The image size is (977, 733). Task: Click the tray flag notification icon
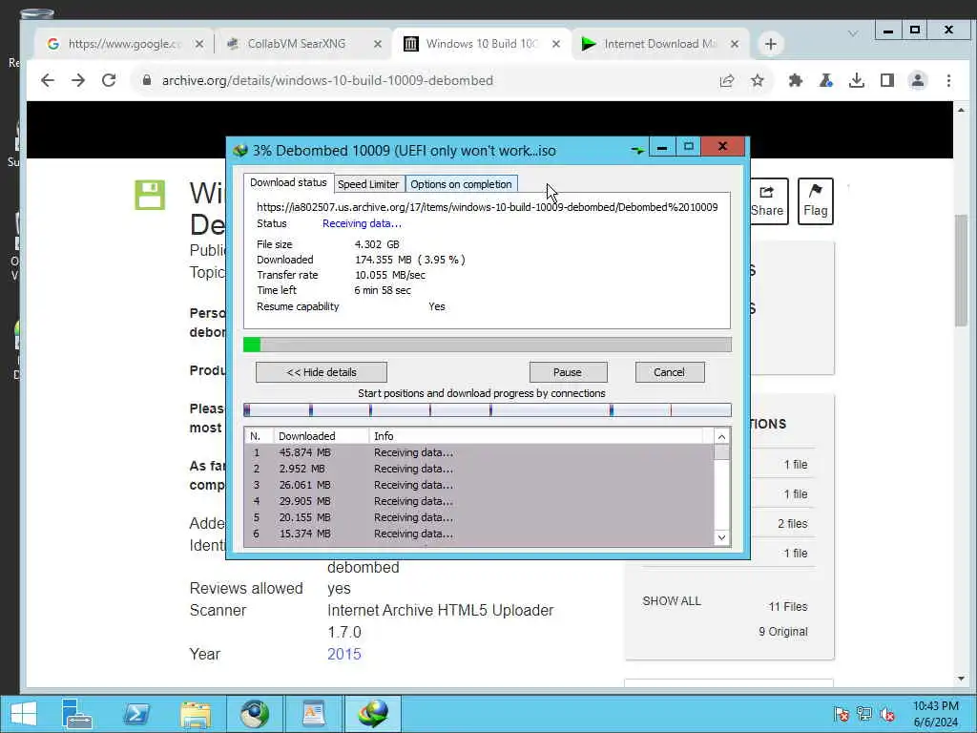click(x=842, y=714)
